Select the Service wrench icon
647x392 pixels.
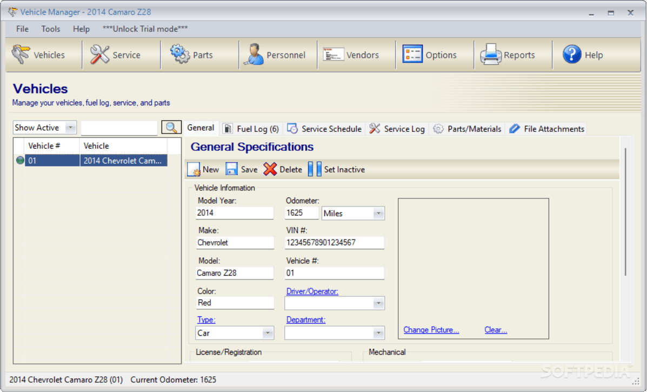click(x=99, y=55)
